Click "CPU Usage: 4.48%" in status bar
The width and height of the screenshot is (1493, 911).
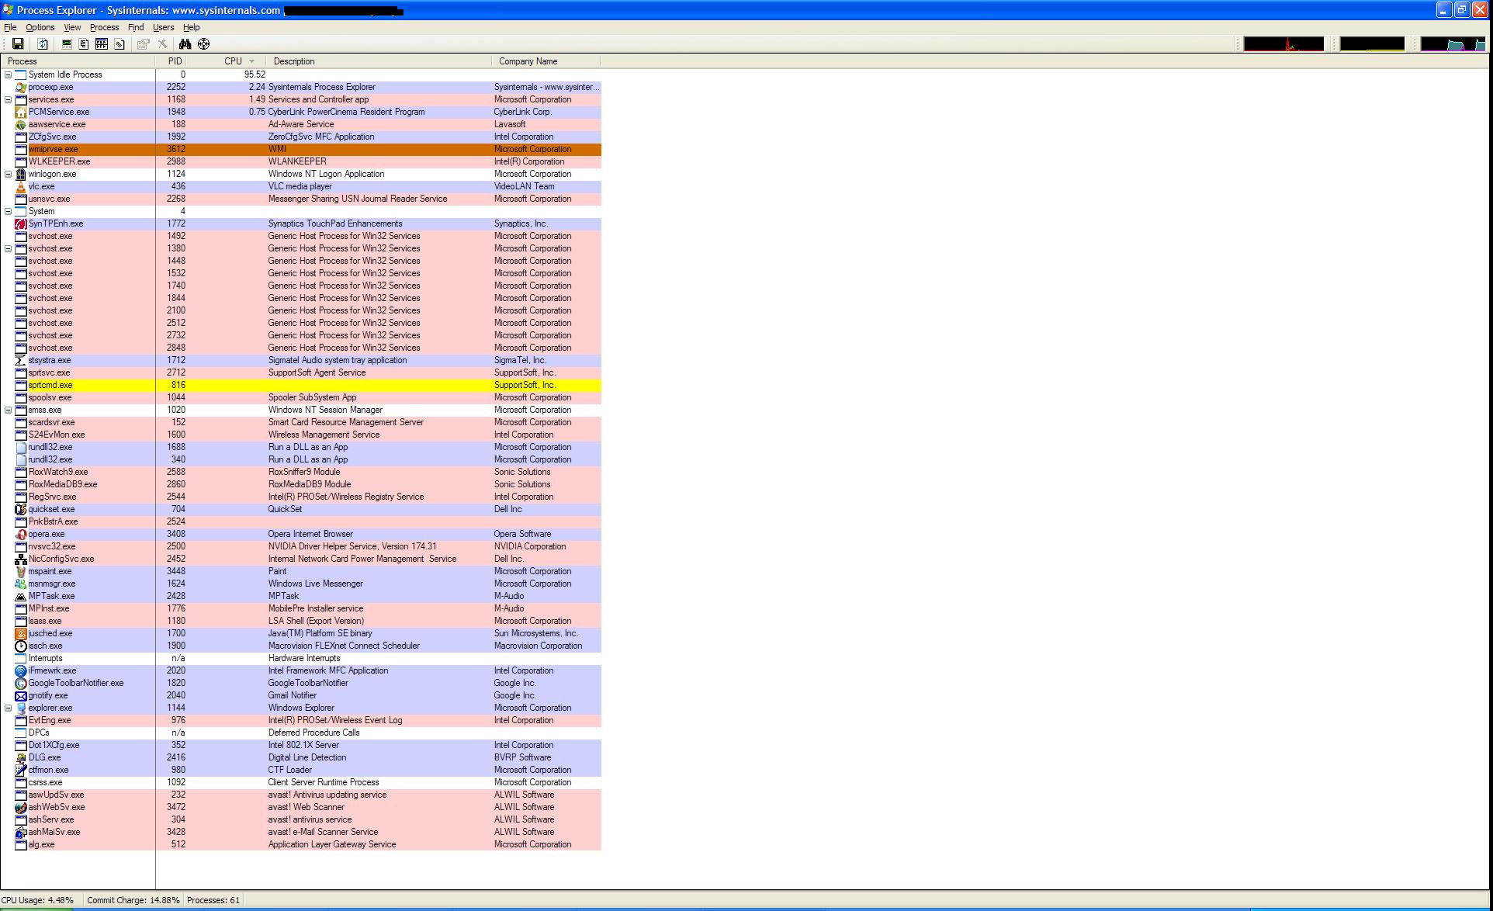[x=37, y=900]
